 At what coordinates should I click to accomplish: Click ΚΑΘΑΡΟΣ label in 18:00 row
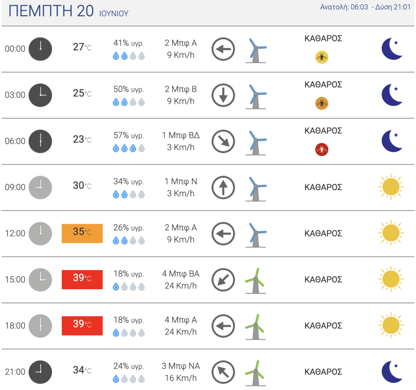(323, 325)
